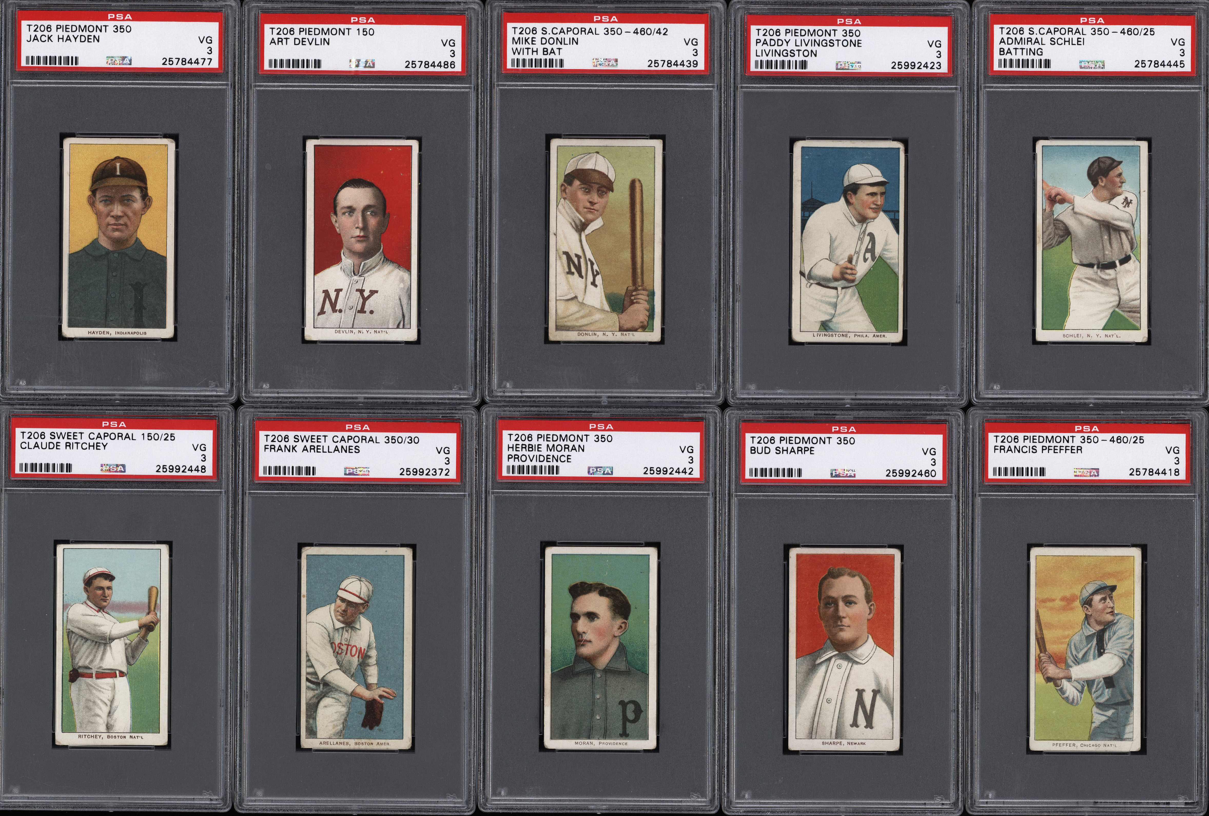Click the barcode on Bud Sharpe label
1209x816 pixels.
pos(775,472)
